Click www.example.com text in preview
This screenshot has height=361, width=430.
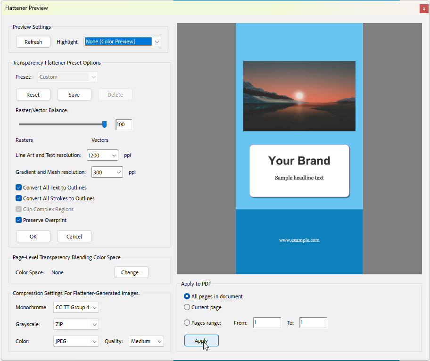[299, 240]
